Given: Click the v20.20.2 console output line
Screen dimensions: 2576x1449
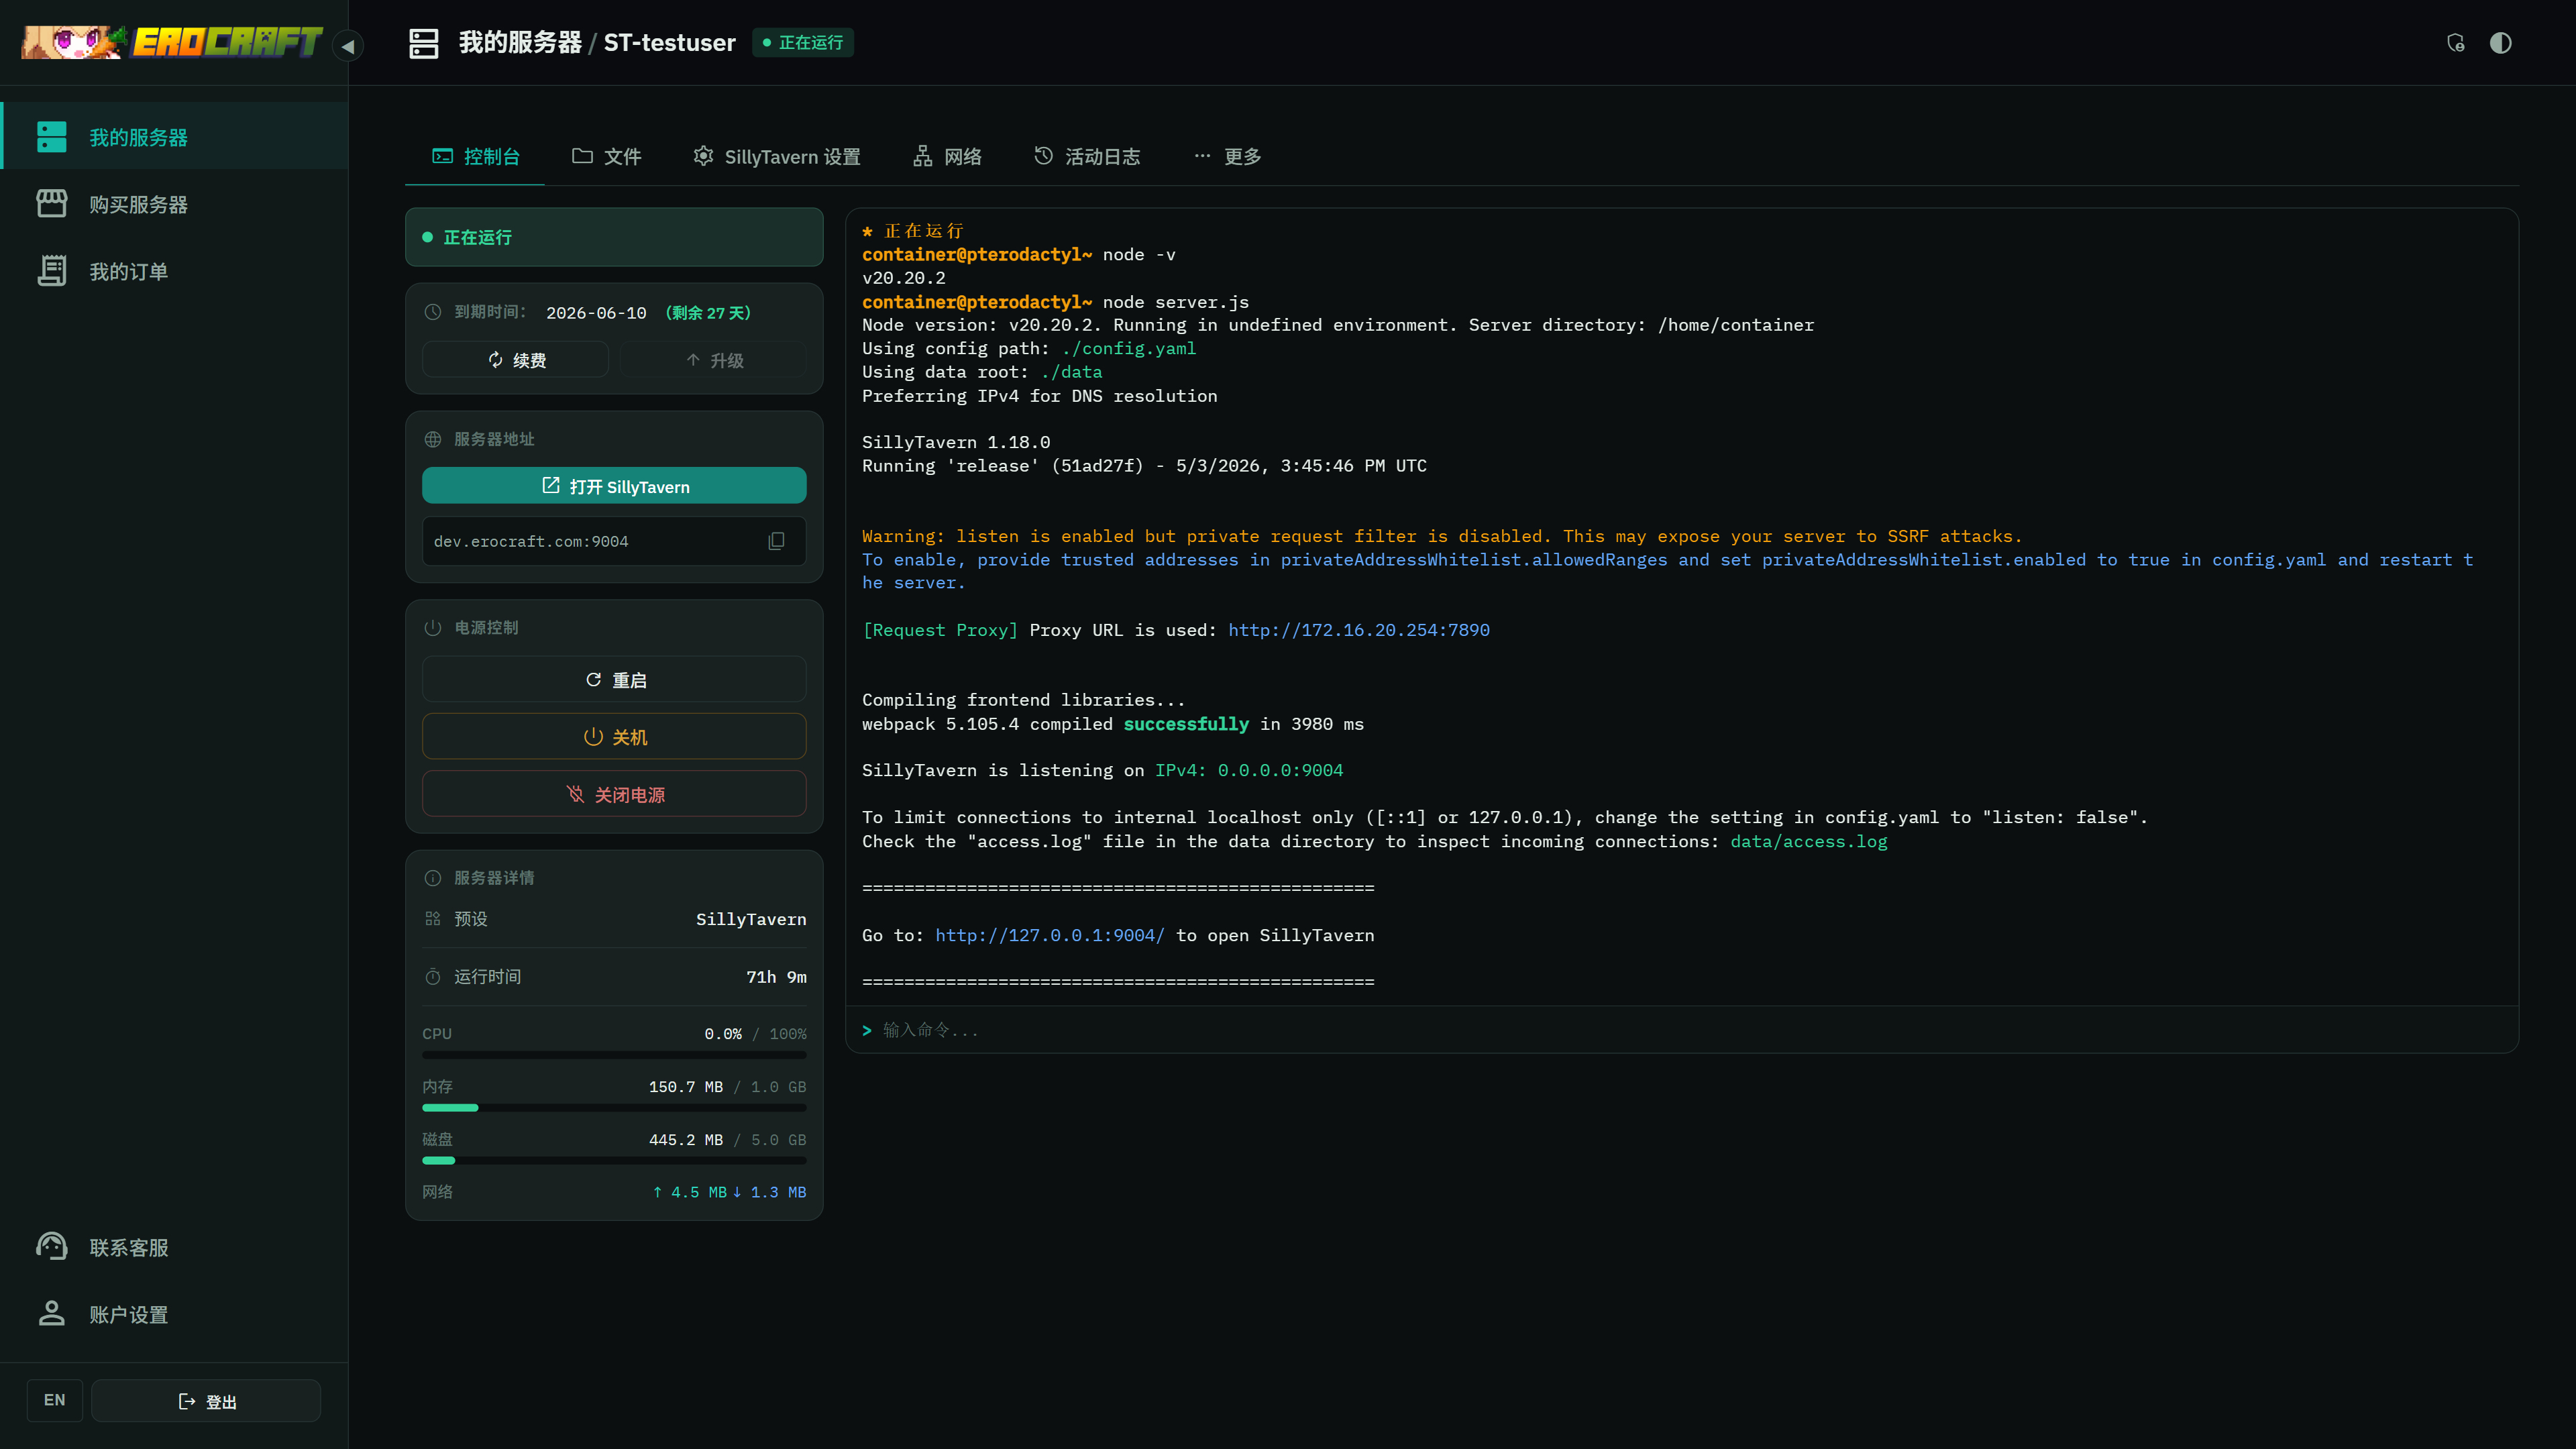Looking at the screenshot, I should pos(904,278).
